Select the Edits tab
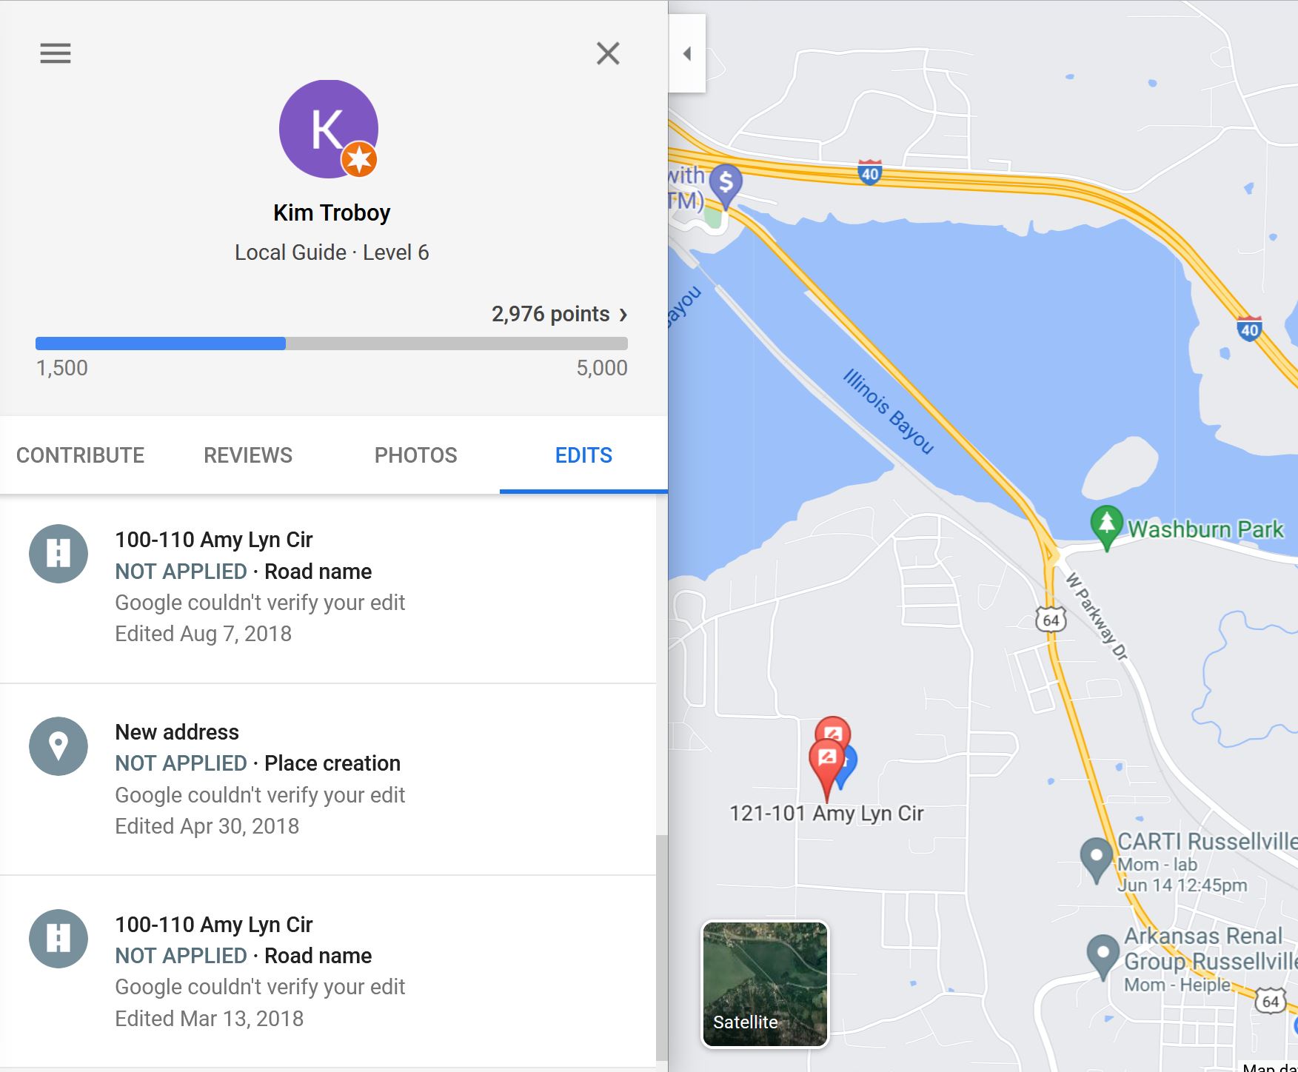The height and width of the screenshot is (1072, 1298). click(583, 455)
